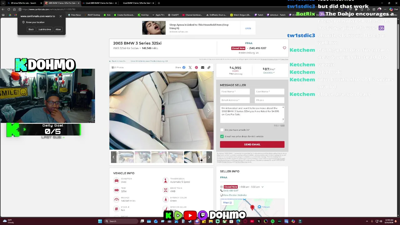Show next photo with right arrow on main image
Image resolution: width=400 pixels, height=225 pixels.
[x=209, y=110]
